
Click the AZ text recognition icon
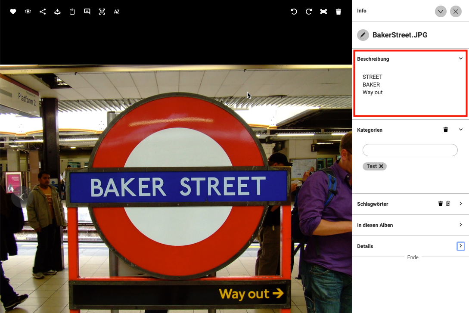point(117,12)
